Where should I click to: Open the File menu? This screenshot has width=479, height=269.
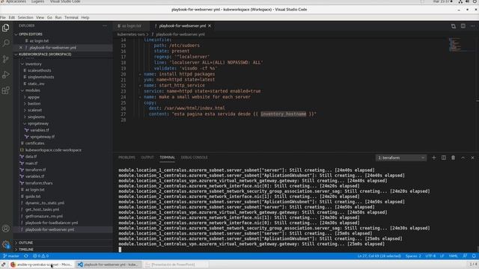coord(3,17)
